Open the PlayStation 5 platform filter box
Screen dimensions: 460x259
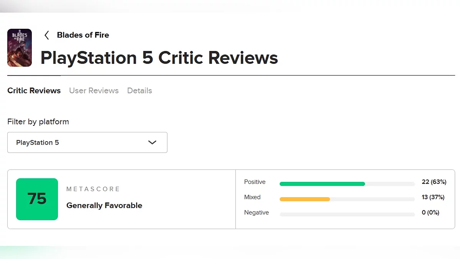(x=87, y=142)
